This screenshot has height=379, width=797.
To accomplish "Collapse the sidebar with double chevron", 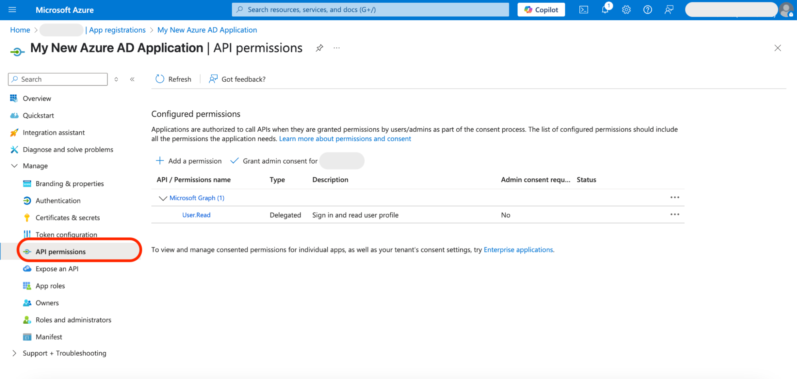I will pos(132,79).
